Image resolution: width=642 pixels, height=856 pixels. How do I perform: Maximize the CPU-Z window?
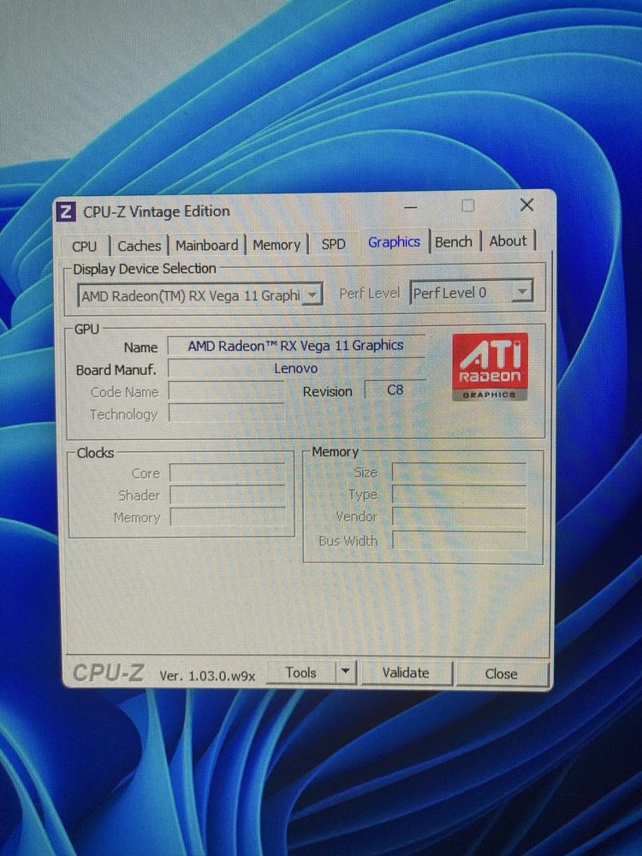468,205
